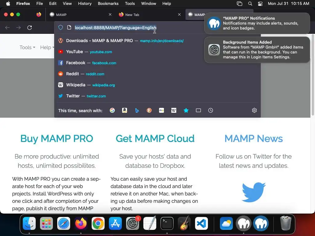Click the menu bar clock date and time

tap(289, 3)
